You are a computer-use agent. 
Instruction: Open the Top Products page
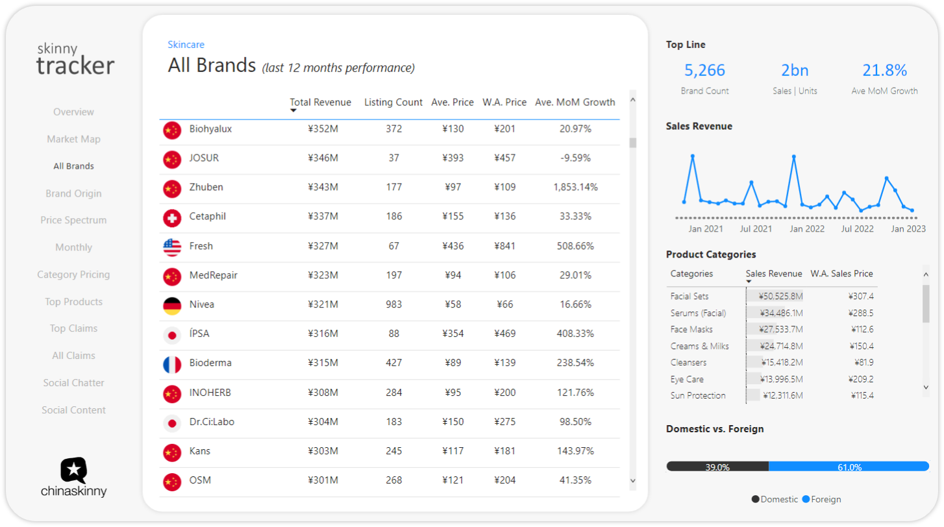tap(73, 302)
